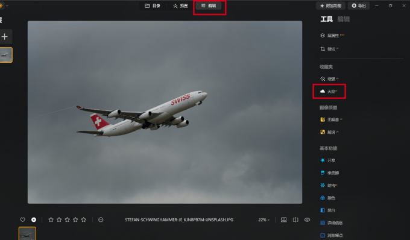This screenshot has height=240, width=410.
Task: Click the main airplane image canvas
Action: 165,112
